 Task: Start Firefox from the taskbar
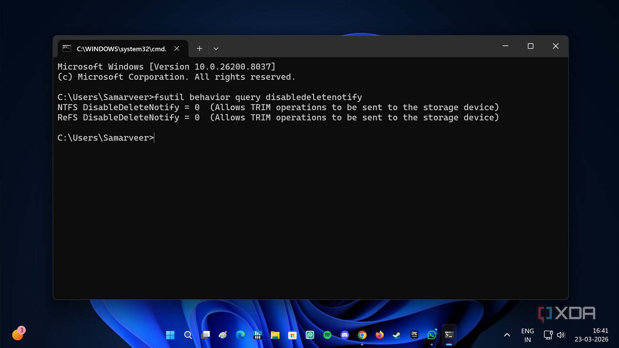click(379, 335)
